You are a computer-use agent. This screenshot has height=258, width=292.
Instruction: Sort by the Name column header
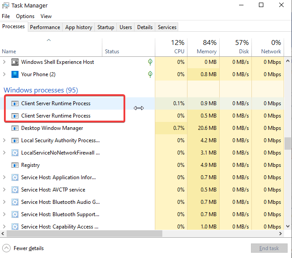(51, 48)
